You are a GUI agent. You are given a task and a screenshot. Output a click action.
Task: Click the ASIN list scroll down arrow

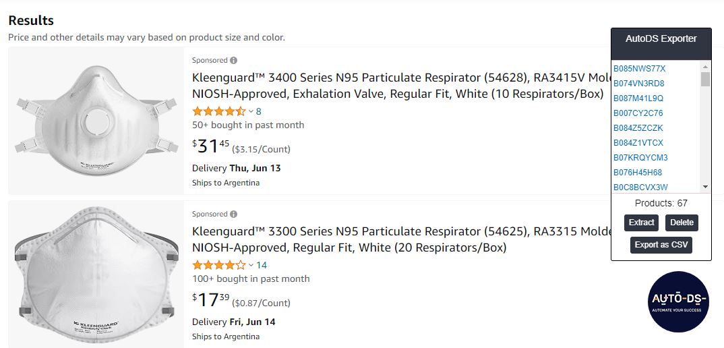(705, 187)
